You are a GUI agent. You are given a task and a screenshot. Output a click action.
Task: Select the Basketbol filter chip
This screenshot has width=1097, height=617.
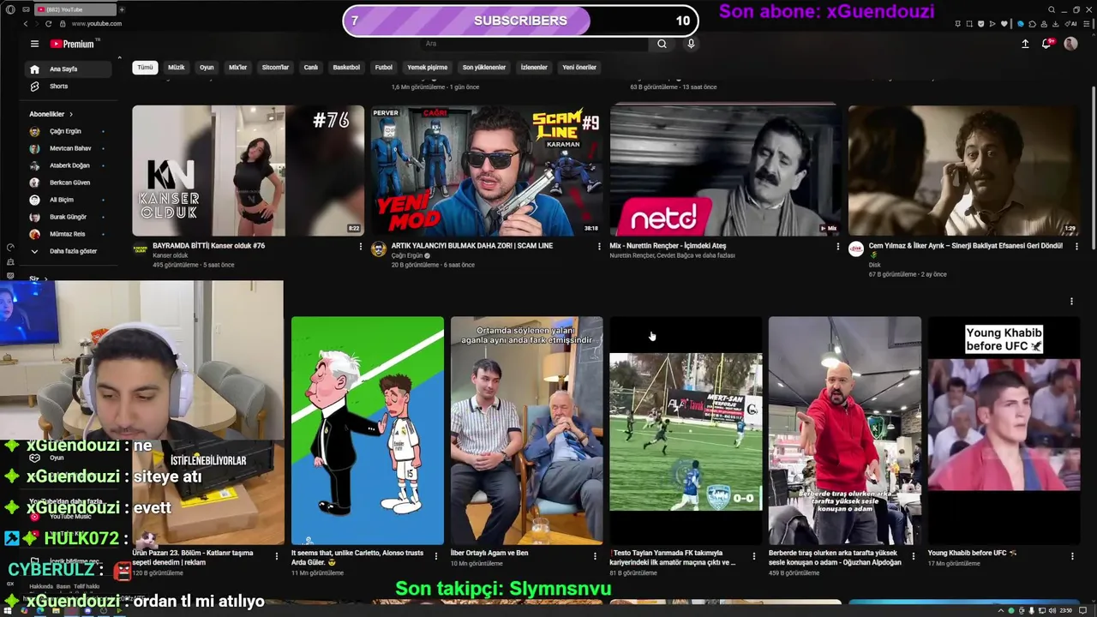(346, 67)
